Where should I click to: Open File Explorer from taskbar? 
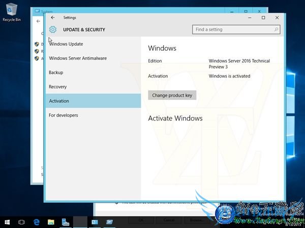click(51, 222)
